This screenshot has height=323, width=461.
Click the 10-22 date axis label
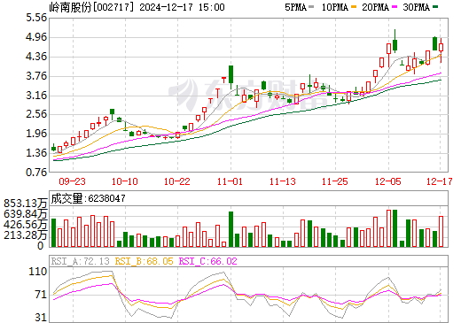pyautogui.click(x=177, y=181)
